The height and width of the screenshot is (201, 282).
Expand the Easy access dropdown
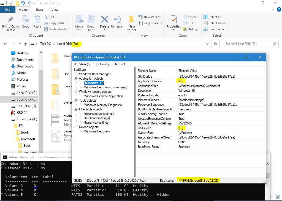(x=153, y=23)
